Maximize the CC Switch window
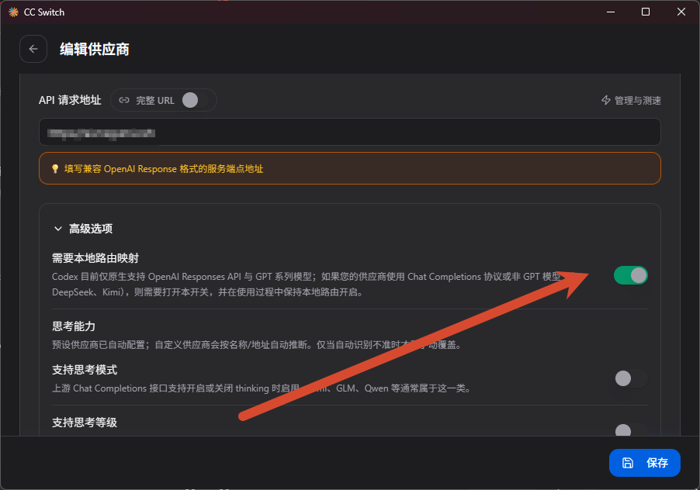The width and height of the screenshot is (700, 490). pos(646,12)
